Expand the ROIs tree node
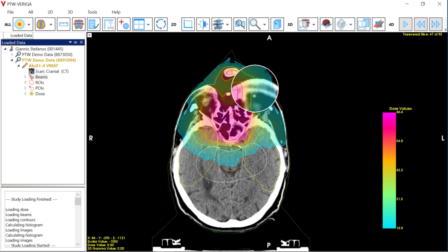Screen dimensions: 448x252 pos(25,82)
